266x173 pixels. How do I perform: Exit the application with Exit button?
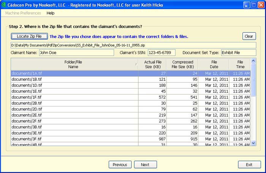tap(249, 165)
